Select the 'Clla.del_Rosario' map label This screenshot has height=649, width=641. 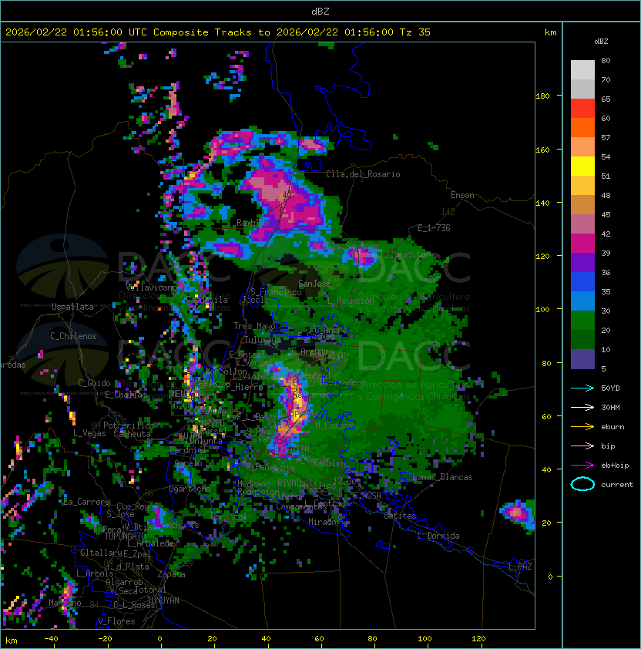coord(363,174)
